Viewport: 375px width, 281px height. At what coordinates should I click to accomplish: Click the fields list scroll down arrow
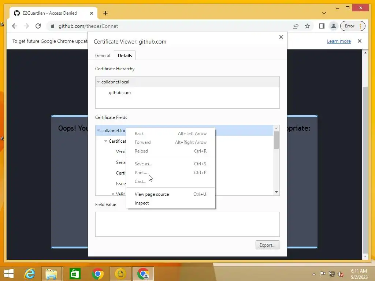tap(276, 192)
